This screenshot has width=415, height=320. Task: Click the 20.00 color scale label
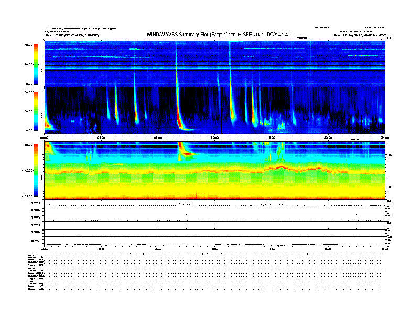coord(28,64)
